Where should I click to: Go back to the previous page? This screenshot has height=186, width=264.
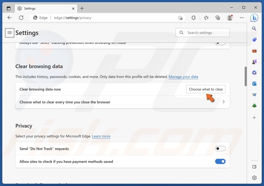(10, 17)
